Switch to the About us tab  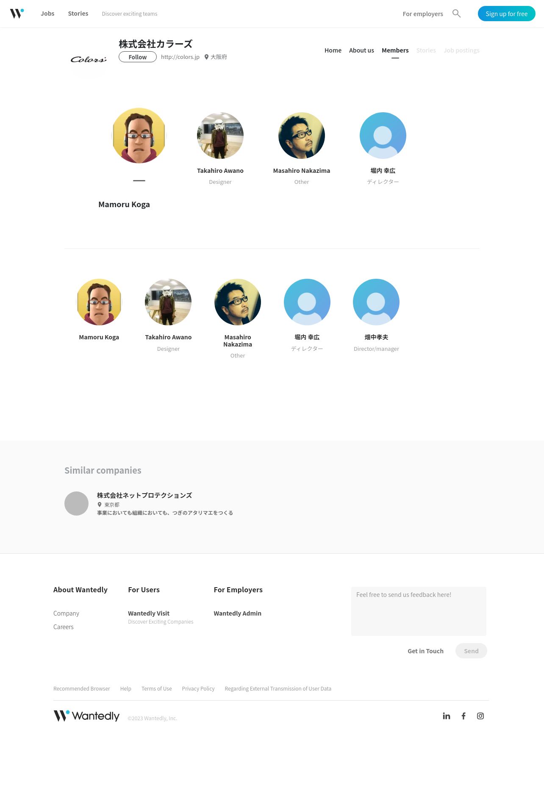[361, 50]
